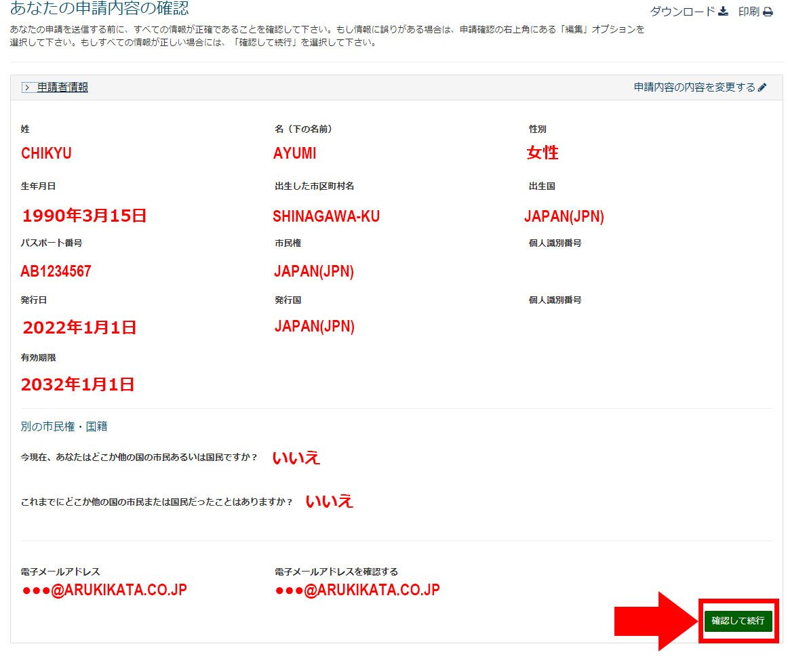
Task: Click the 申請者情報 section title
Action: tap(62, 87)
